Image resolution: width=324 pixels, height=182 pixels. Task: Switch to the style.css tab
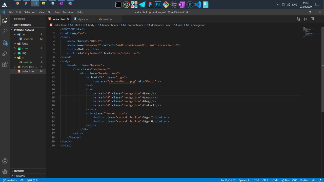pyautogui.click(x=83, y=19)
